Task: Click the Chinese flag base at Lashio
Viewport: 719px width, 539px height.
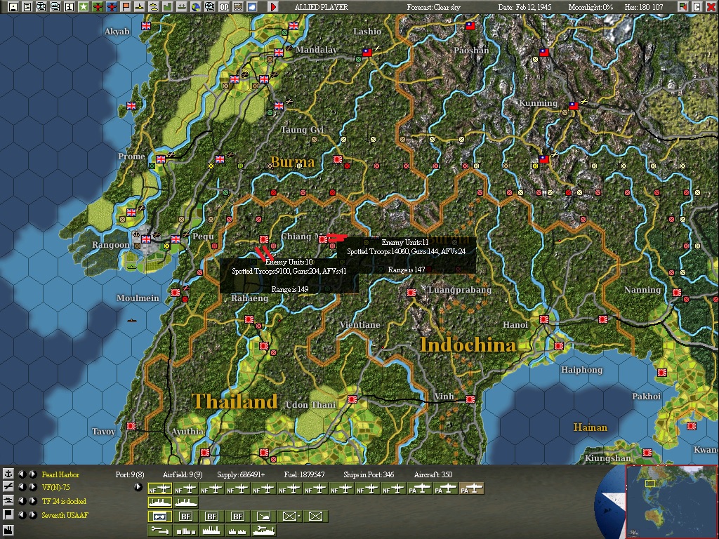Action: (367, 52)
